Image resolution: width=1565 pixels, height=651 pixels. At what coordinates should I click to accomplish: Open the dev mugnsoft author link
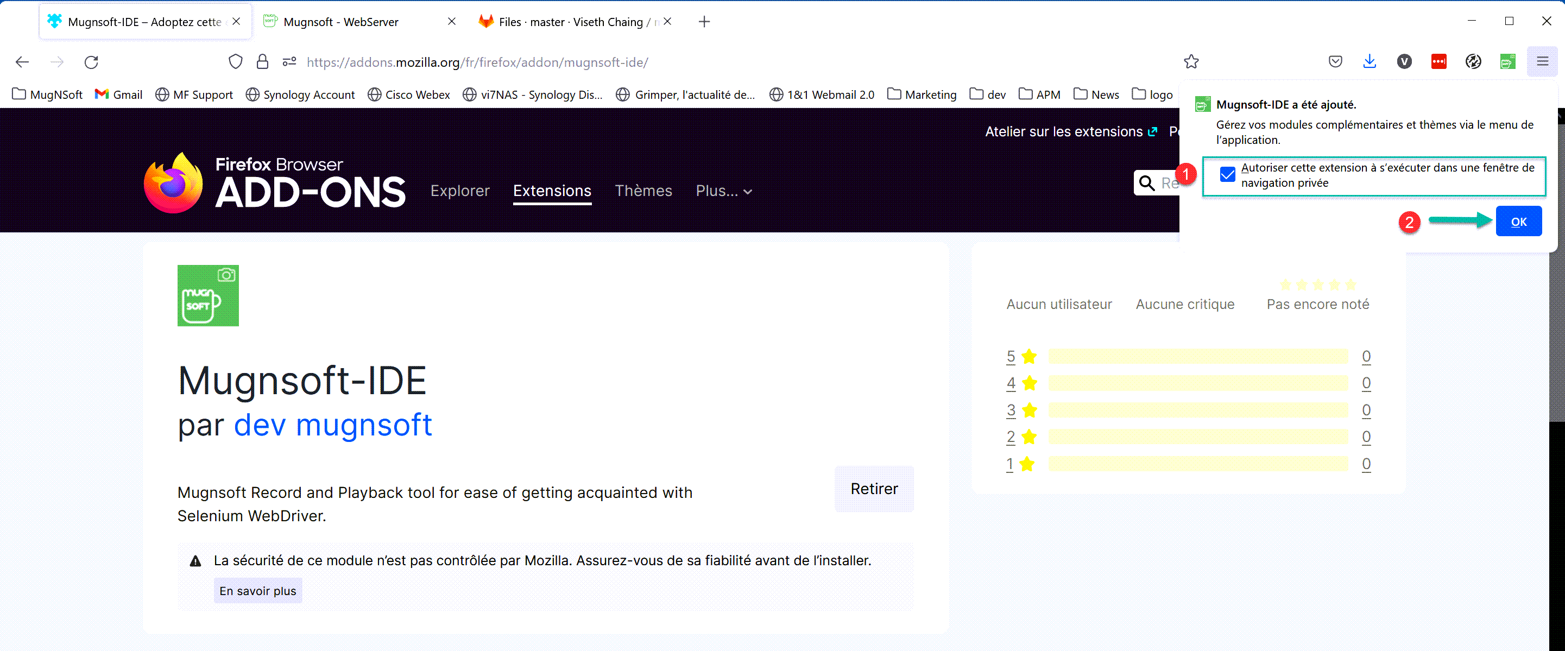click(x=333, y=425)
